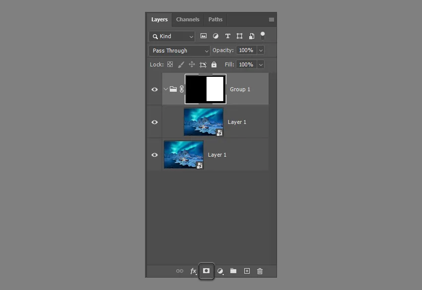Screen dimensions: 422x290
Task: Click the Delete layer trash icon
Action: click(260, 271)
